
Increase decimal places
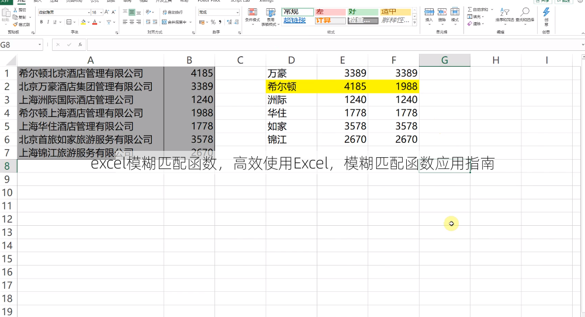pyautogui.click(x=230, y=22)
